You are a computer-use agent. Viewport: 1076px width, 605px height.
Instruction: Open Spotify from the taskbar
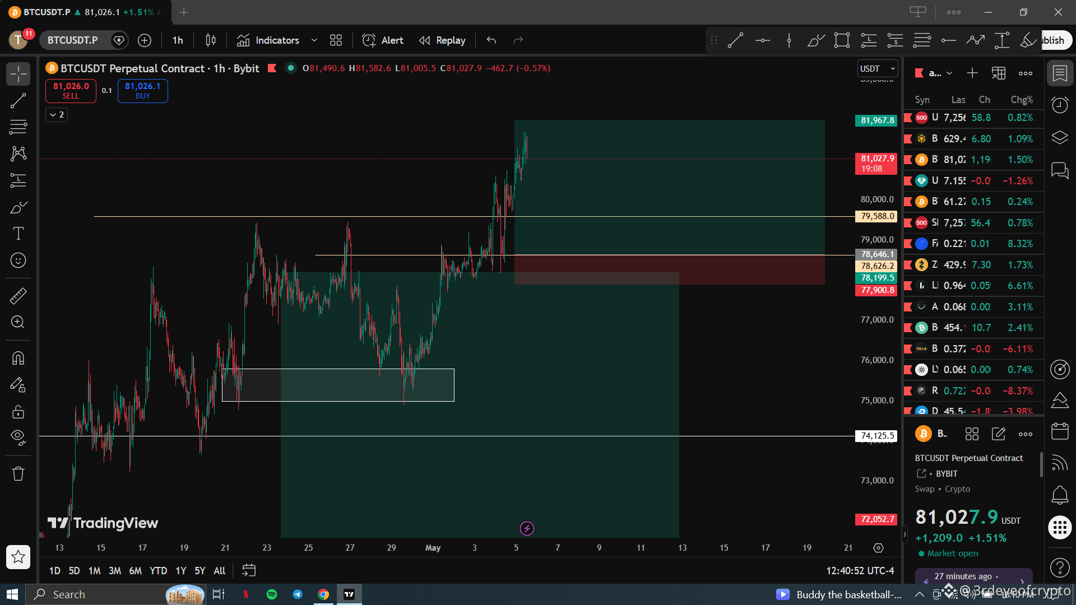point(272,594)
